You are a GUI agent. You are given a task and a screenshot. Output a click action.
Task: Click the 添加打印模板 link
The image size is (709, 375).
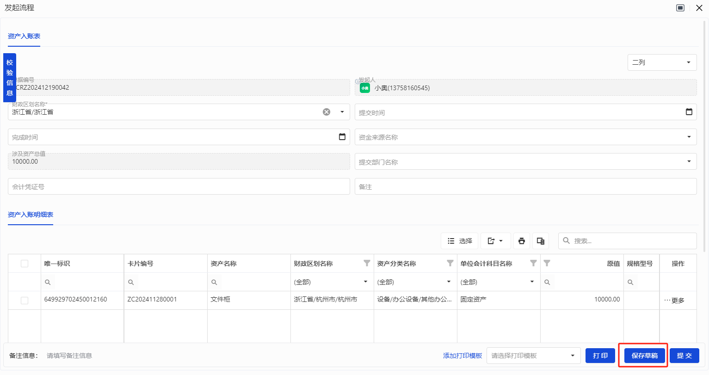point(462,356)
